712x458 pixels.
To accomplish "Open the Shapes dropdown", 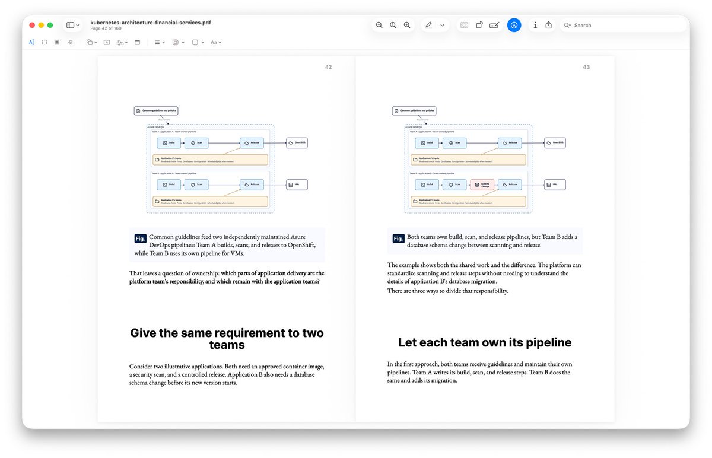I will pos(91,42).
